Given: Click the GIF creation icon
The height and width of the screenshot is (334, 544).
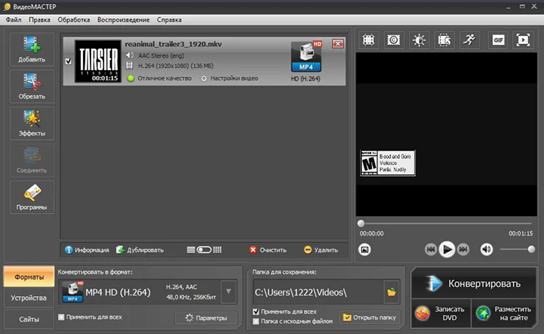Looking at the screenshot, I should (498, 40).
